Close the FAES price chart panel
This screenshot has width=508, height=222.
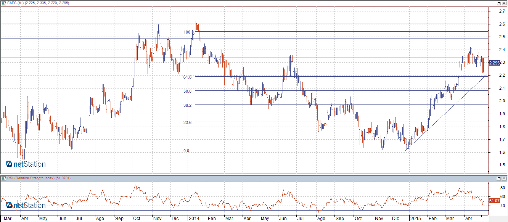click(x=504, y=3)
